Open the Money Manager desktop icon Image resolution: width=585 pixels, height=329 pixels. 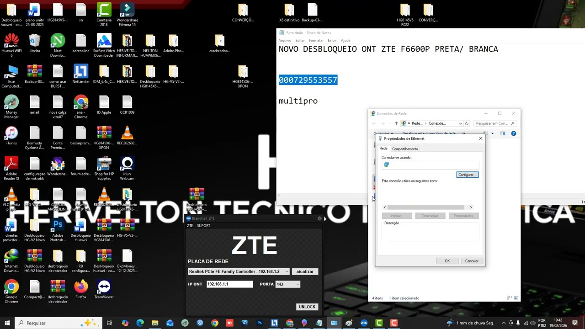pyautogui.click(x=11, y=106)
